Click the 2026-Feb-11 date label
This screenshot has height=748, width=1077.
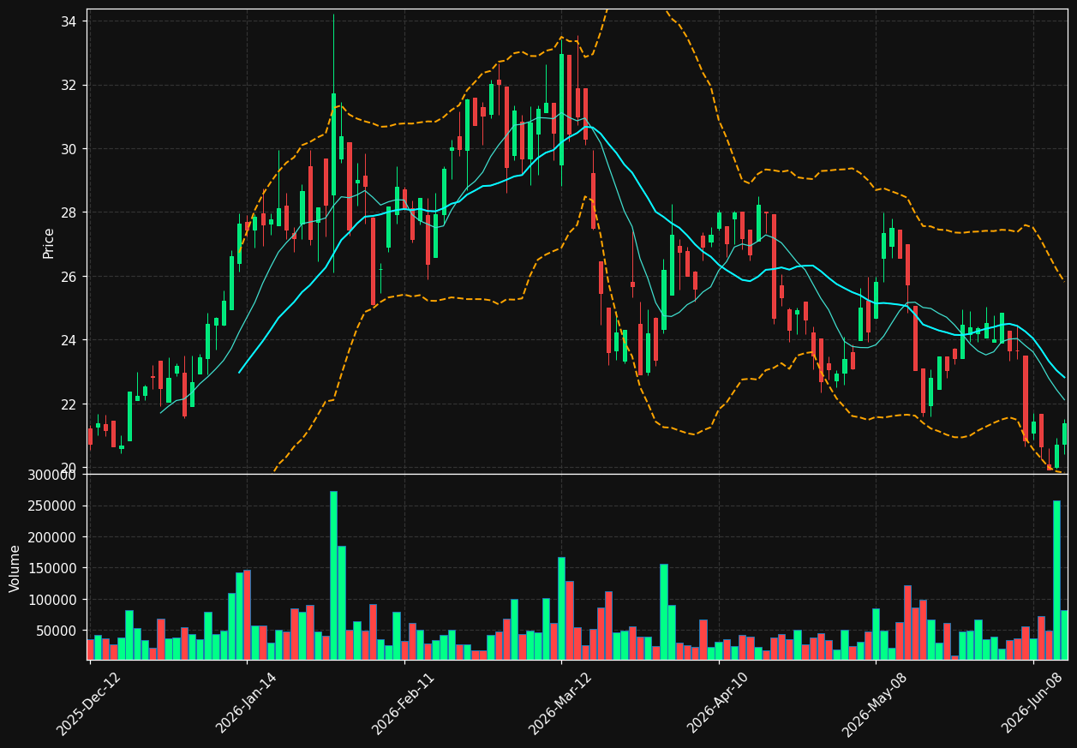click(403, 703)
